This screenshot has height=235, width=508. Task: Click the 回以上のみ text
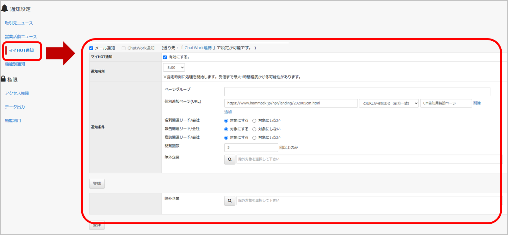click(289, 148)
